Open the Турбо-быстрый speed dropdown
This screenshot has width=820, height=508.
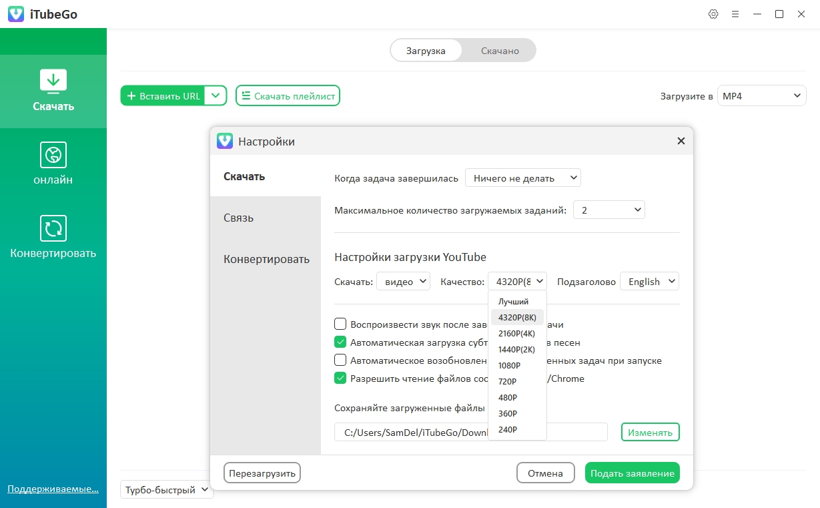[167, 490]
